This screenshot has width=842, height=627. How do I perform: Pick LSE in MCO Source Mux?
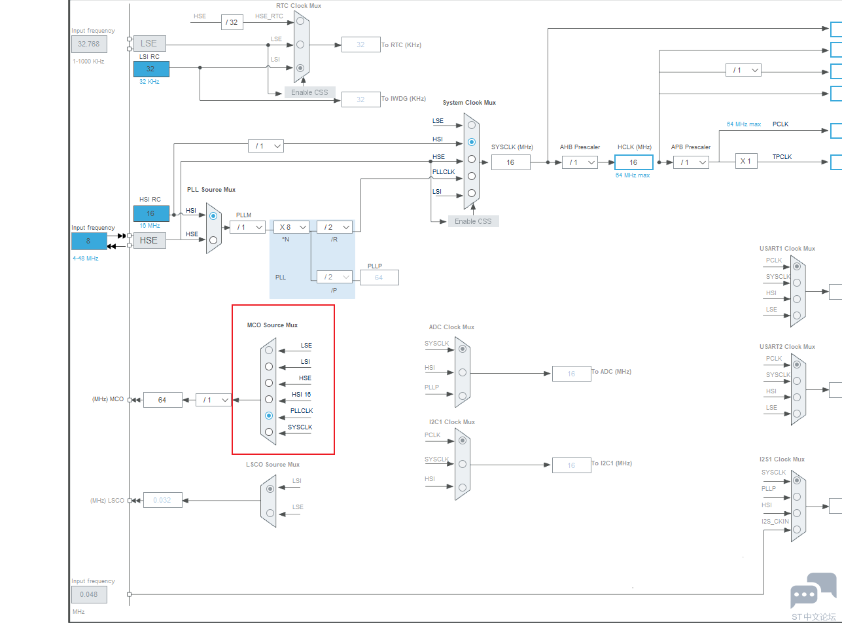pyautogui.click(x=269, y=350)
